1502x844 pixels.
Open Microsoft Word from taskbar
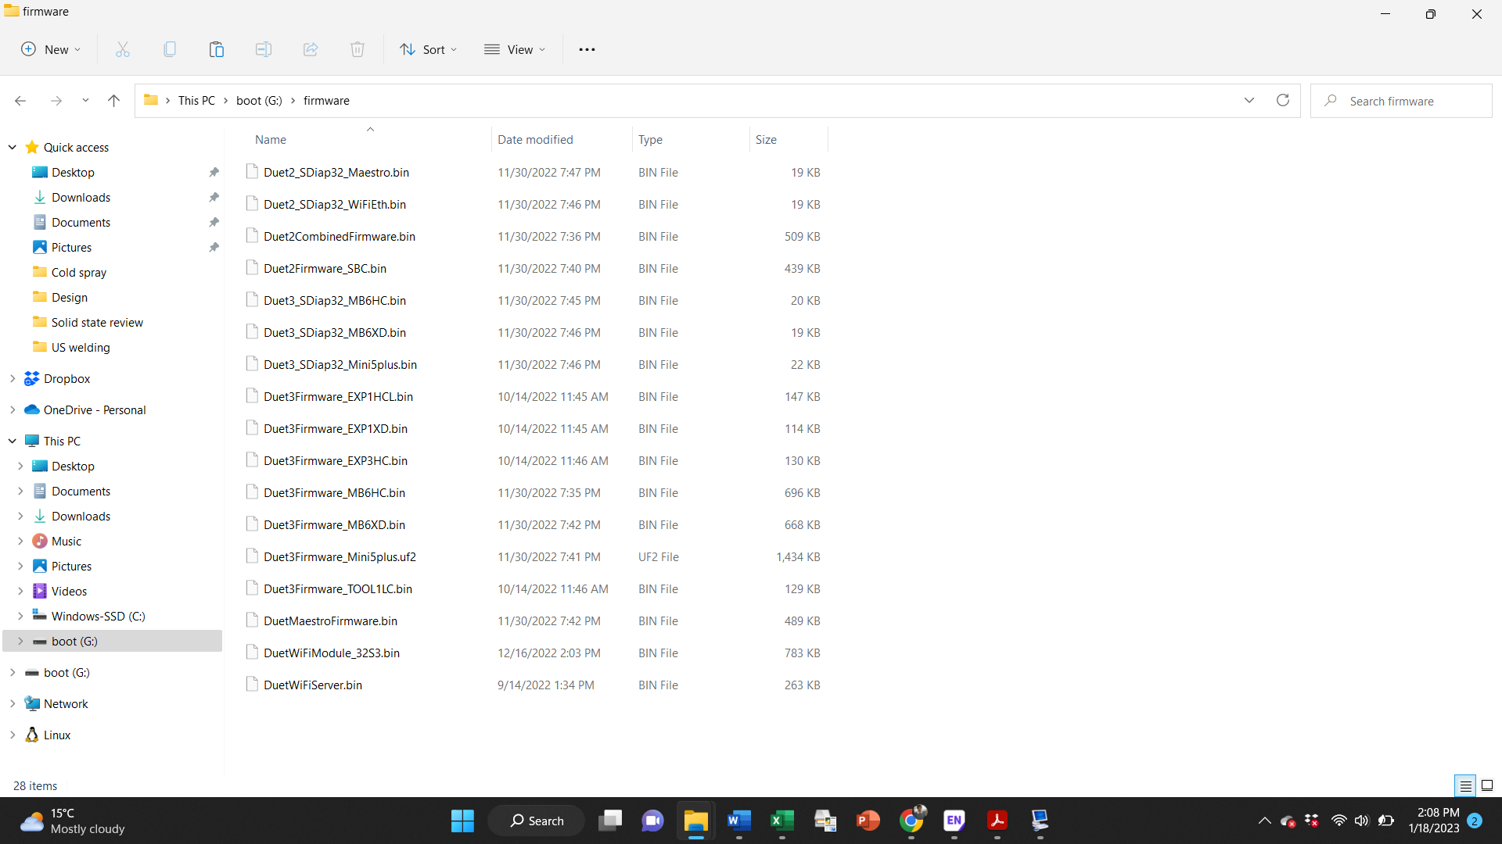(x=739, y=821)
